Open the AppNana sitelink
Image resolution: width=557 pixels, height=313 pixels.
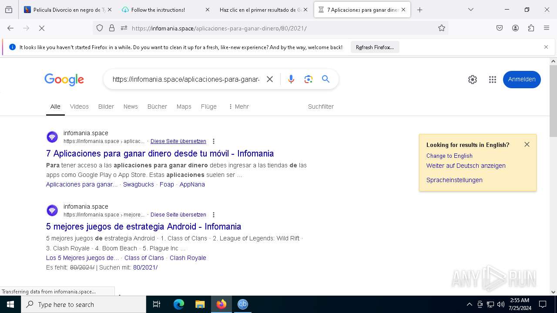click(x=192, y=184)
